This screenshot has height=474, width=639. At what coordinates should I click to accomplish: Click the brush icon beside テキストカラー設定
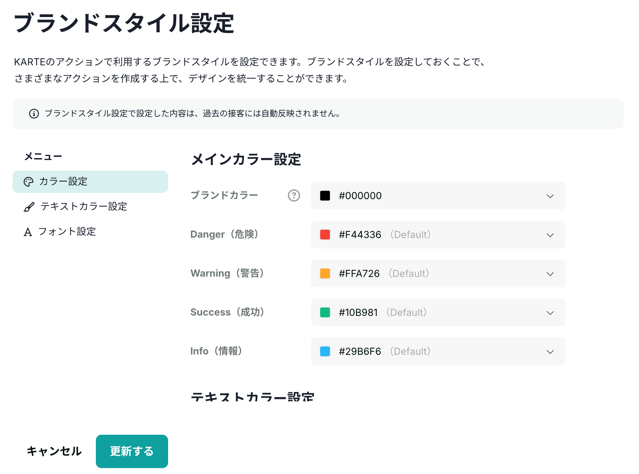(x=29, y=207)
